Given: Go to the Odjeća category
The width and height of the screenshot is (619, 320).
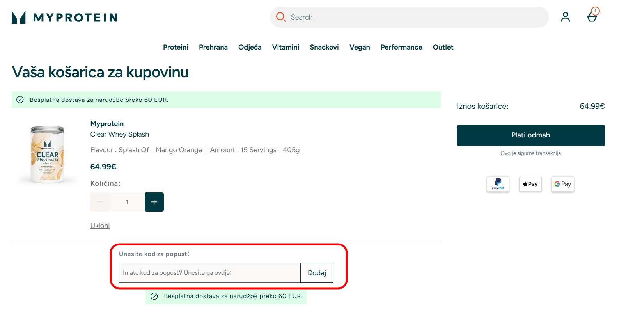Looking at the screenshot, I should [x=250, y=47].
